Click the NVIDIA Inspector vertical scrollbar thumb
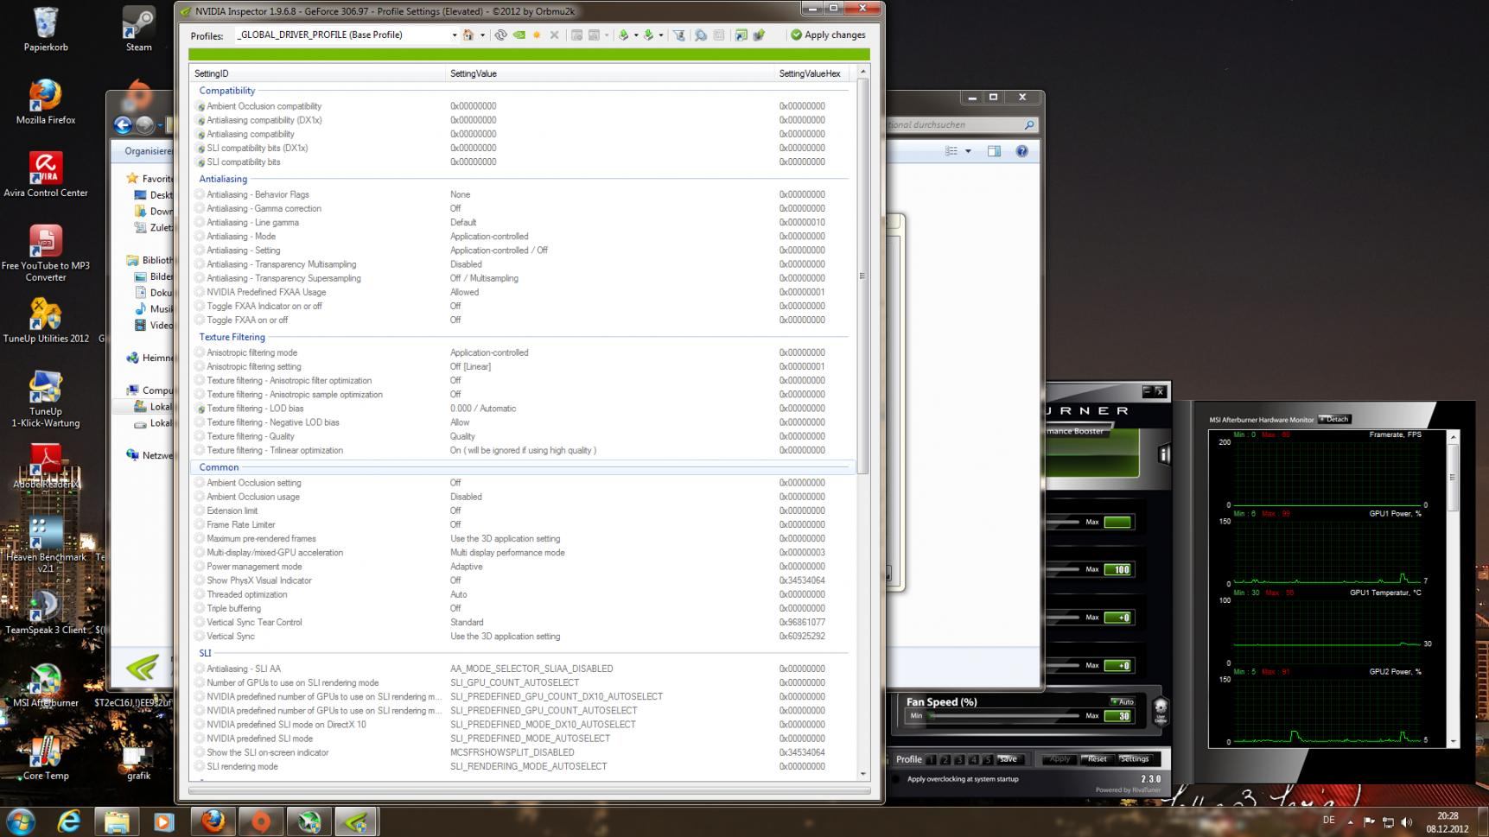The image size is (1489, 837). pos(862,276)
